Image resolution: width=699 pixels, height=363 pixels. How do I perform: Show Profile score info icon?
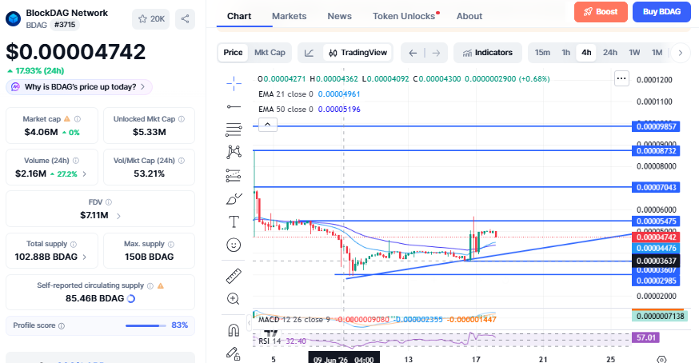point(62,326)
